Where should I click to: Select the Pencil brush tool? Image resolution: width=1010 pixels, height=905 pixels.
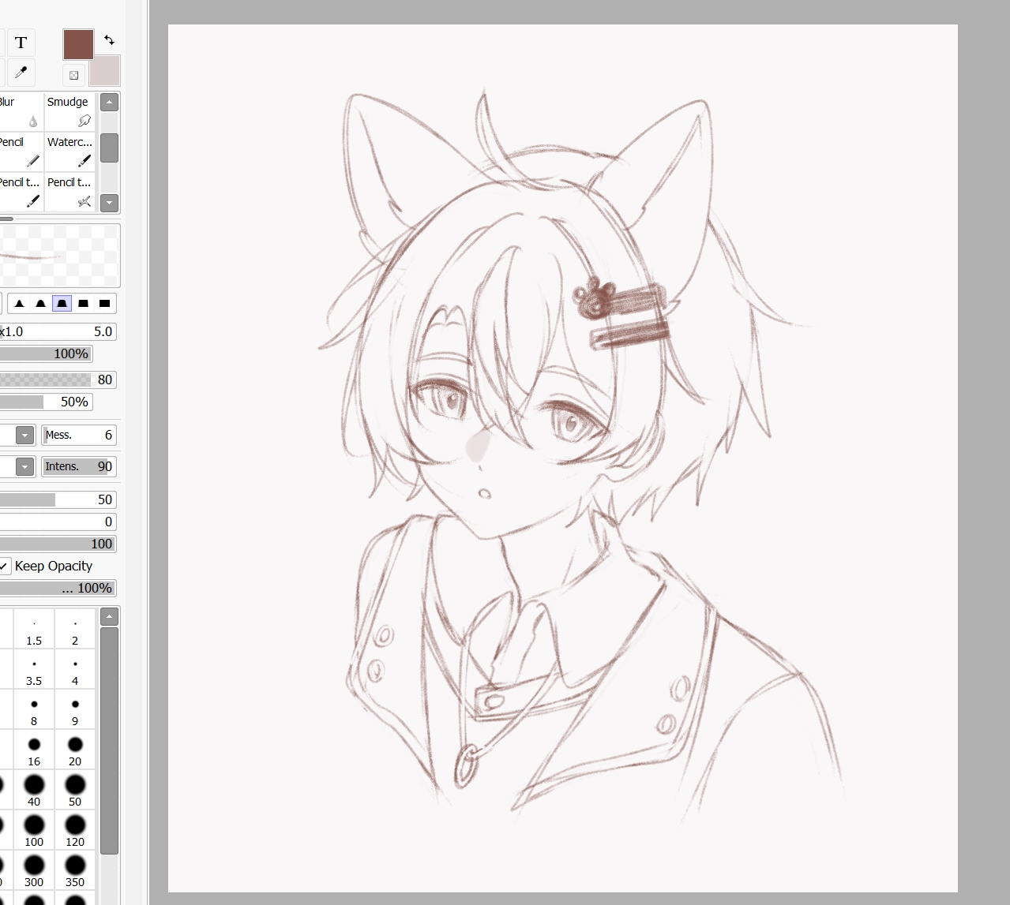(x=19, y=151)
